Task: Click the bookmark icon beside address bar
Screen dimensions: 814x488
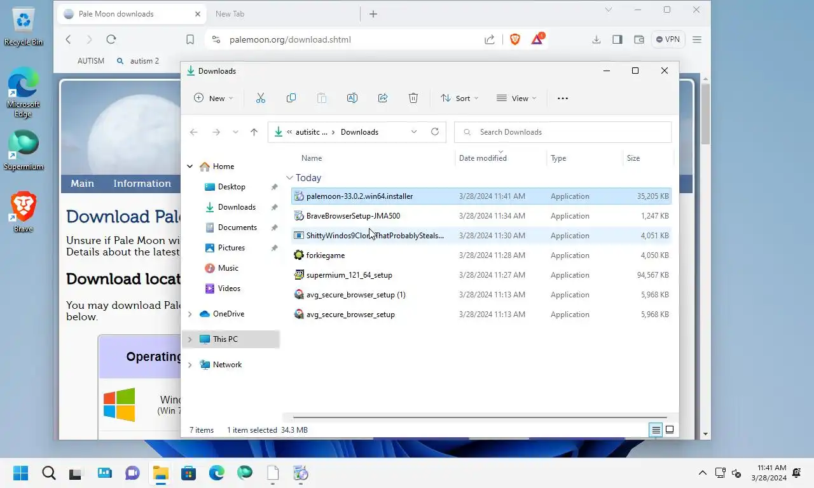Action: coord(190,39)
